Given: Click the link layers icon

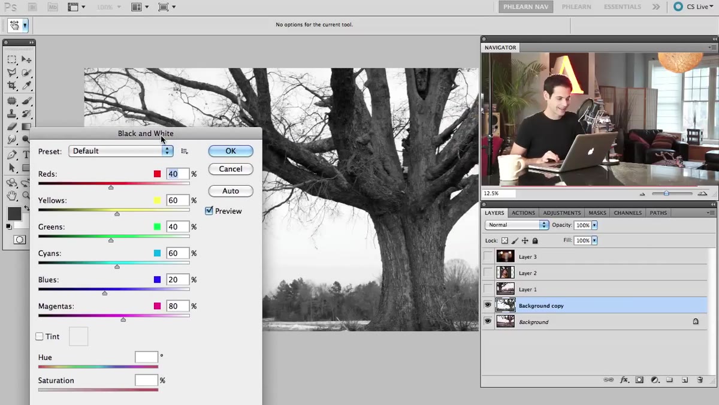Looking at the screenshot, I should (x=609, y=380).
